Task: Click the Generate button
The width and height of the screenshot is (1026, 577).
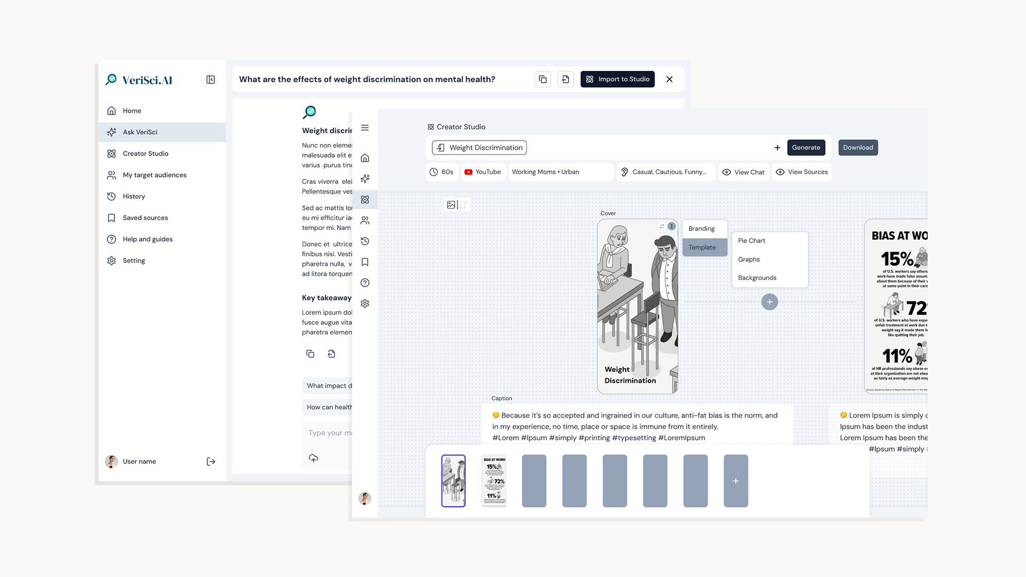Action: click(x=806, y=147)
